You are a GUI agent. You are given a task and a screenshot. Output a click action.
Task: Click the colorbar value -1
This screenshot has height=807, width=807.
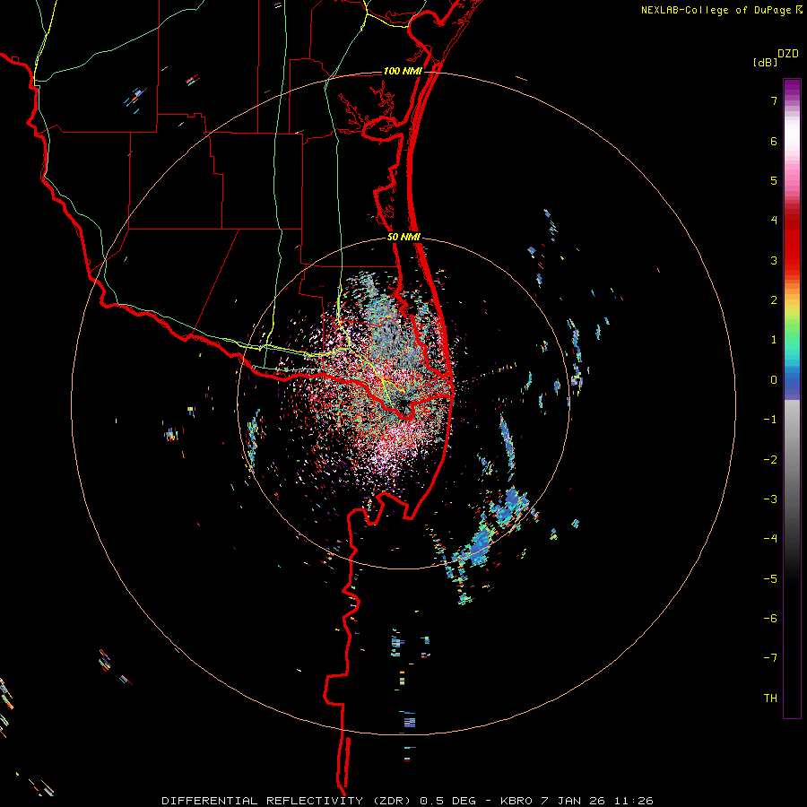pos(770,420)
